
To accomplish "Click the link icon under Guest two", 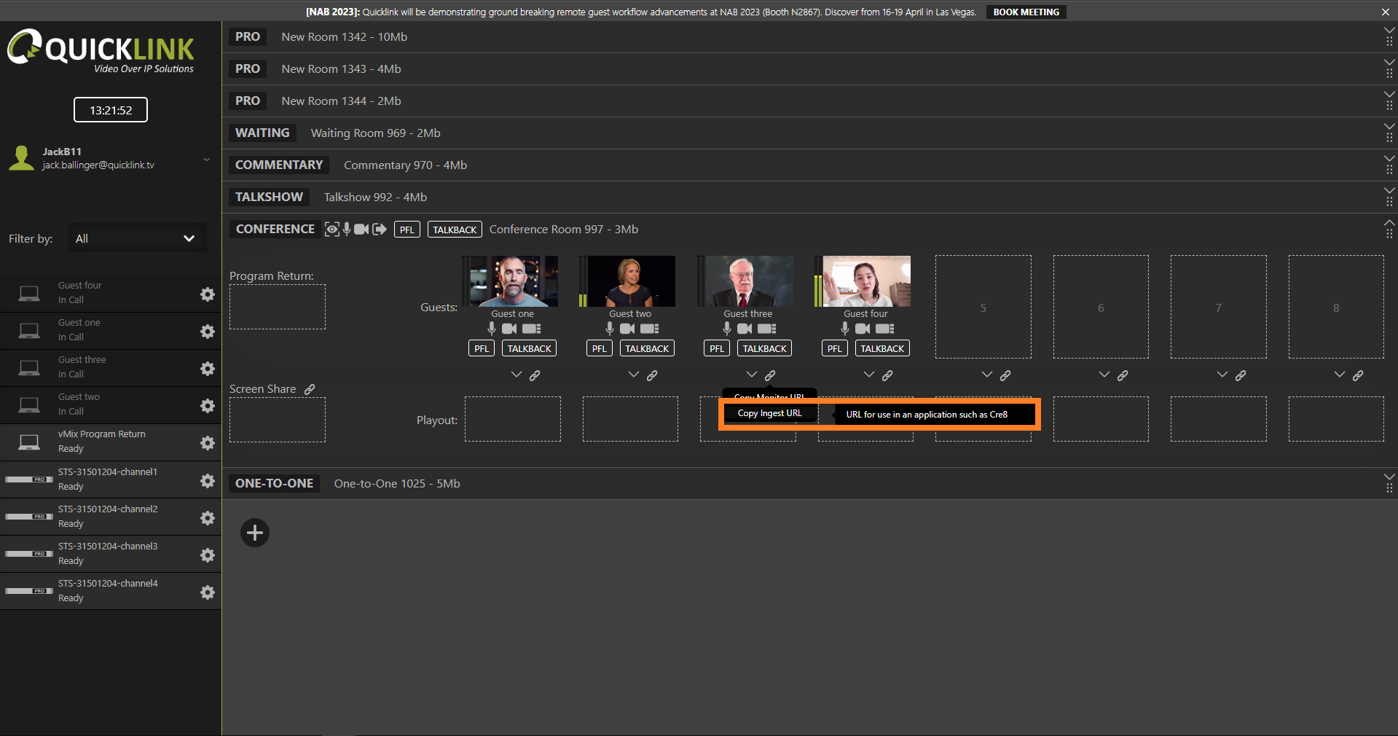I will coord(652,375).
